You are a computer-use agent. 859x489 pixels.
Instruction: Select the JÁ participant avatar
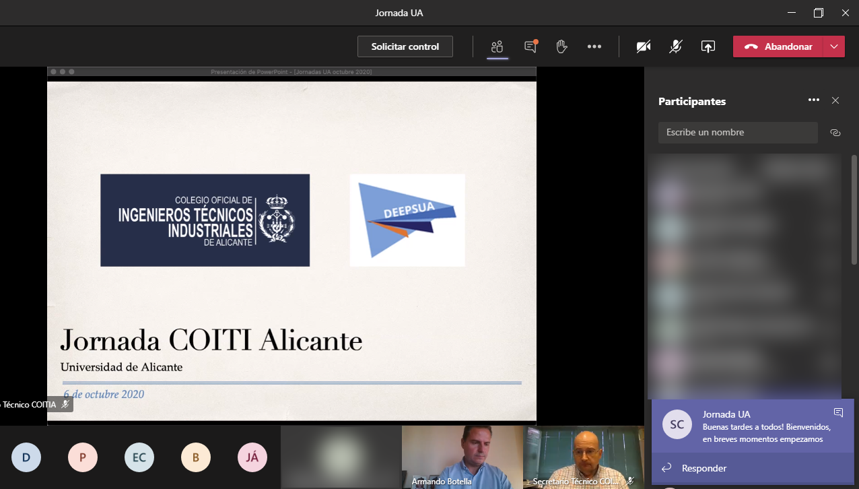(x=252, y=458)
